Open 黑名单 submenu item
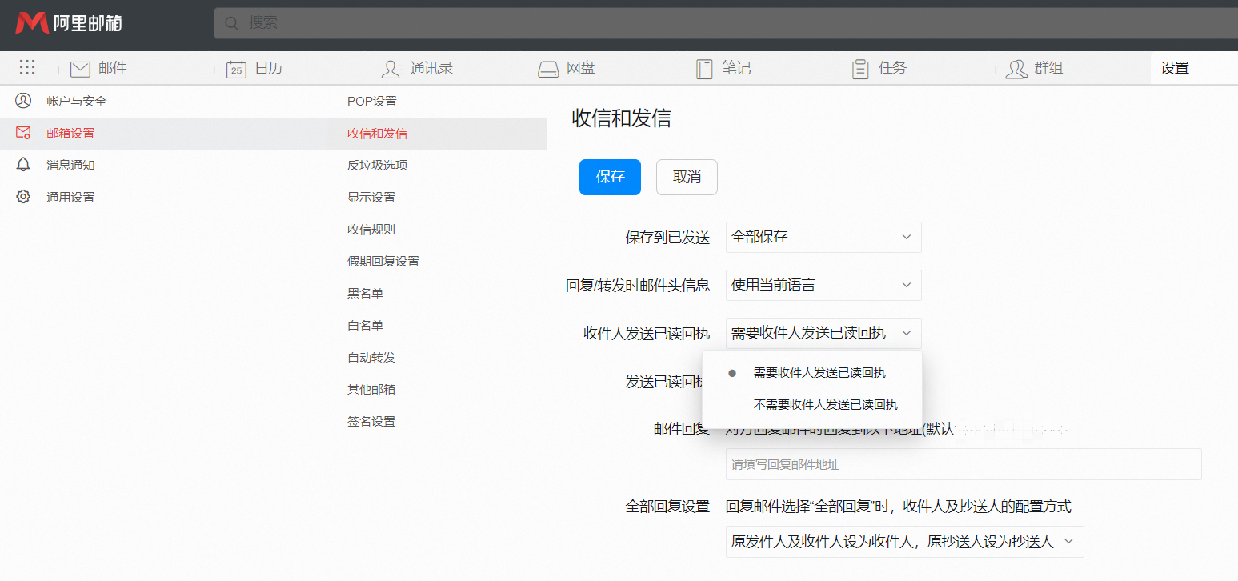The image size is (1238, 581). click(x=437, y=293)
